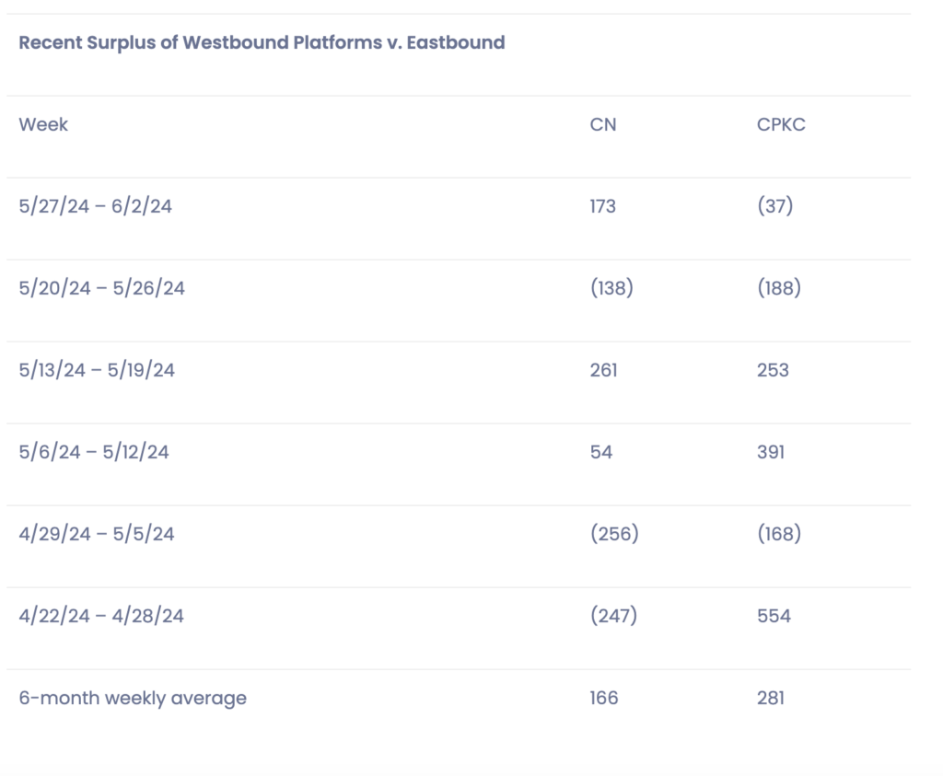Select the 5/6/24 – 5/12/24 week row

[94, 452]
